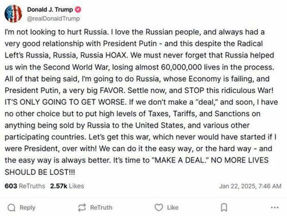The width and height of the screenshot is (287, 216).
Task: Click the ReTruth arrows icon
Action: pos(82,208)
